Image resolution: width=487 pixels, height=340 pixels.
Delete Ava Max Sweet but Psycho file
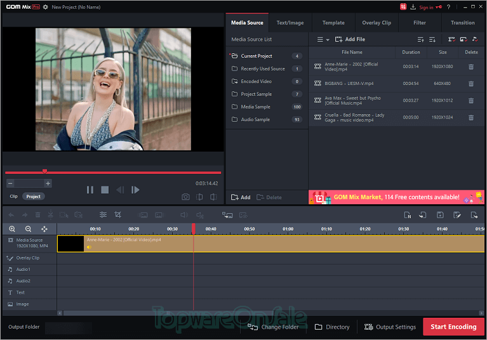(x=471, y=100)
